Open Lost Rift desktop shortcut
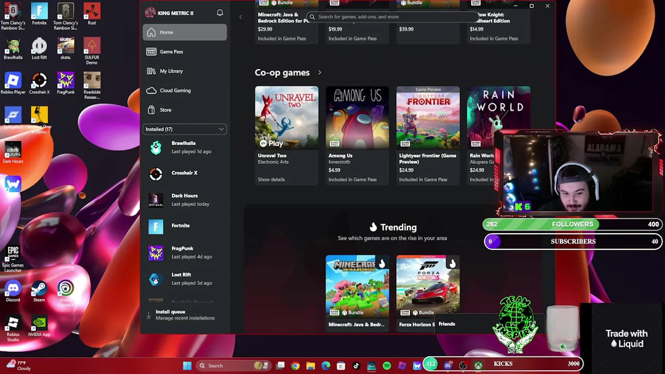 pos(39,49)
